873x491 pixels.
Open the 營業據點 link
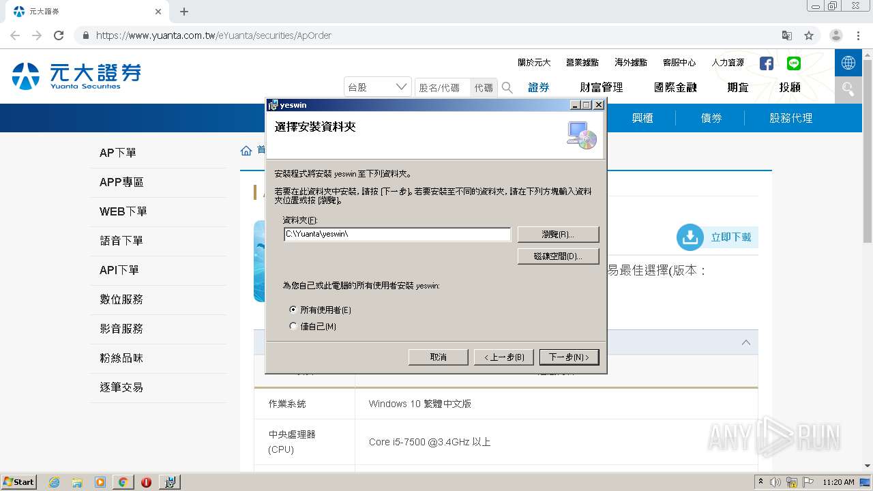point(582,63)
